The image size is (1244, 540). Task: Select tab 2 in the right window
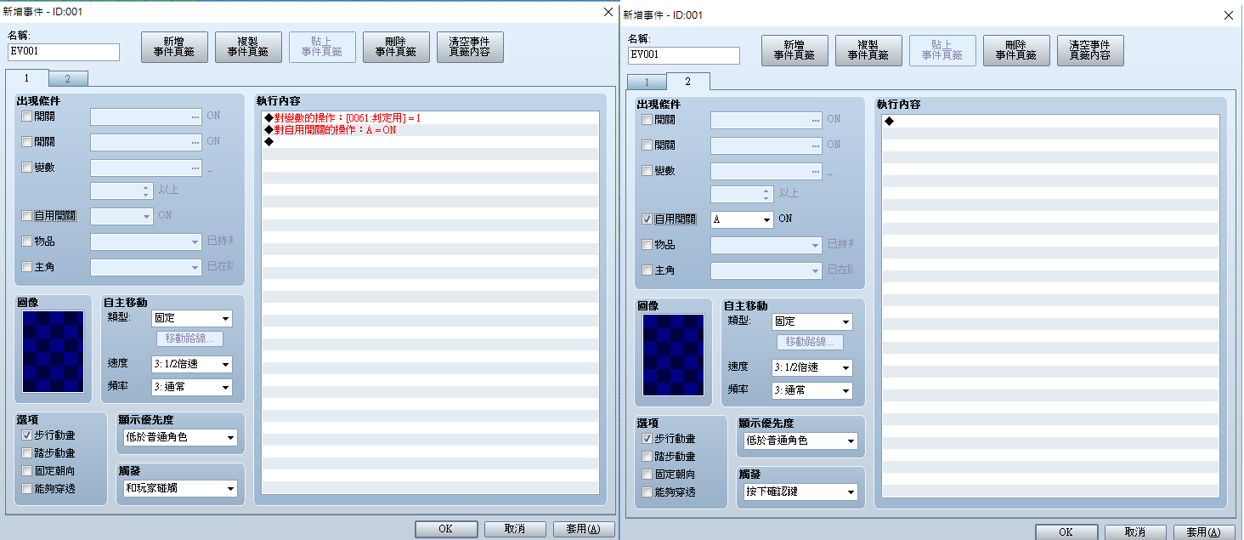[x=687, y=82]
